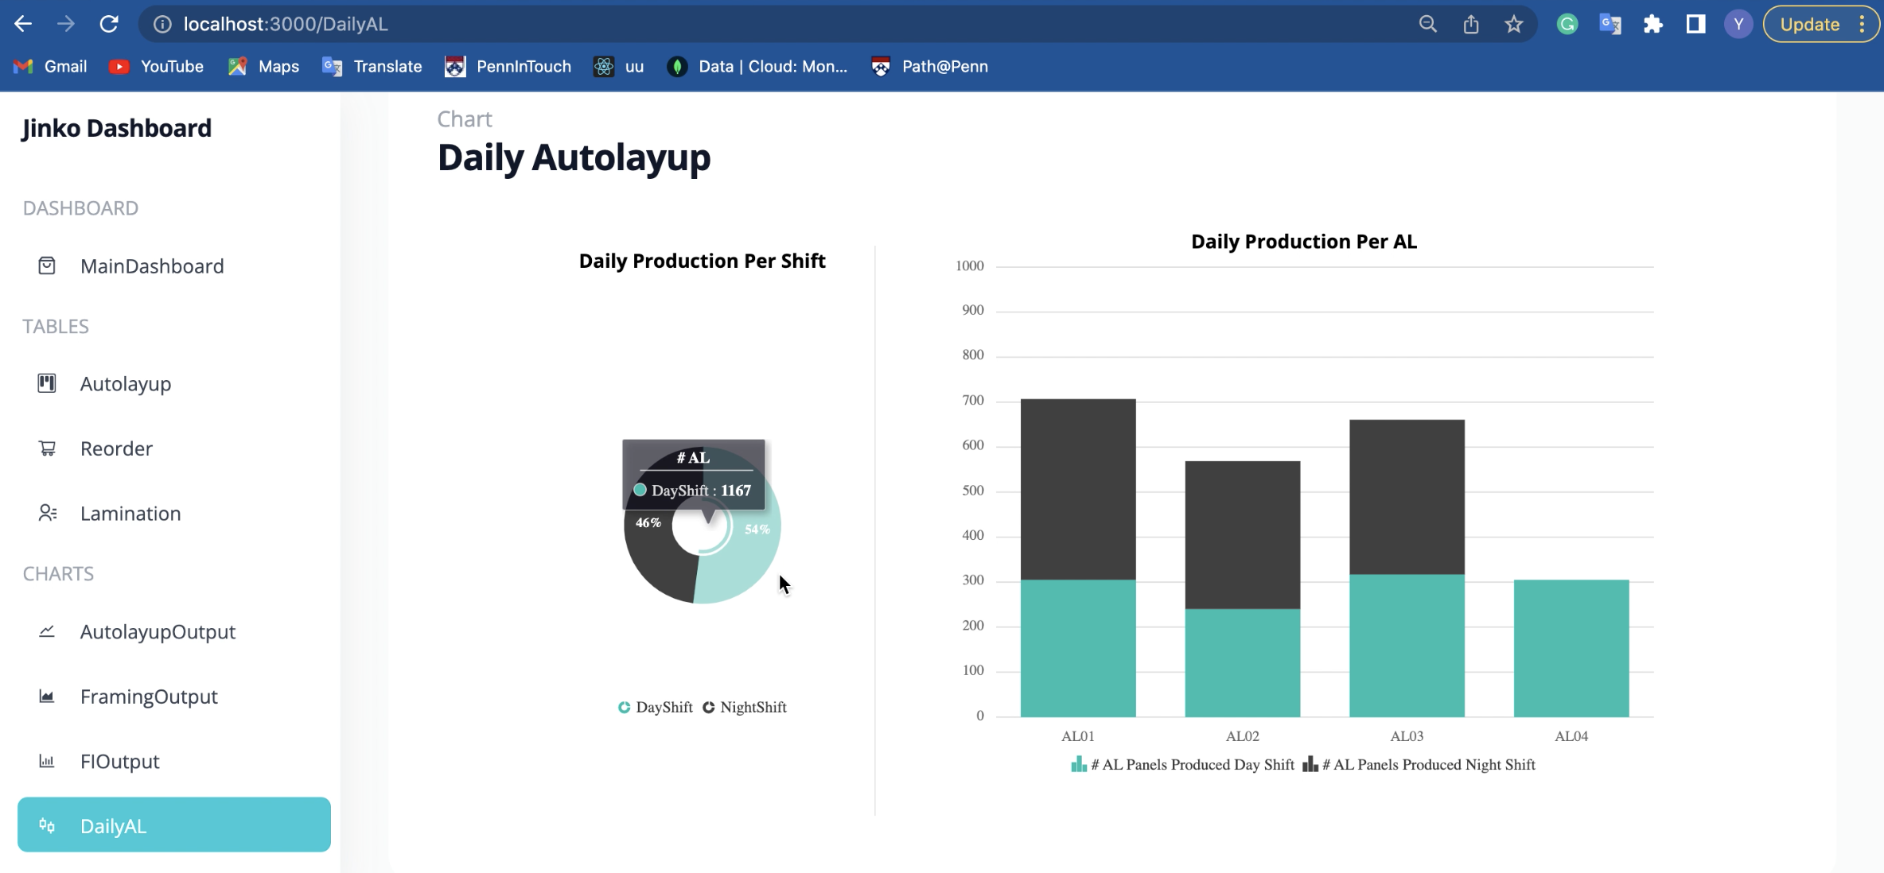Click the Lamination person icon
This screenshot has height=873, width=1884.
click(47, 513)
